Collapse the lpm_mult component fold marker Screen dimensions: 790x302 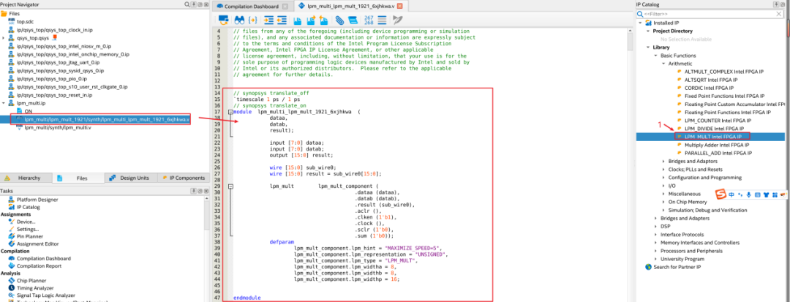tap(230, 186)
